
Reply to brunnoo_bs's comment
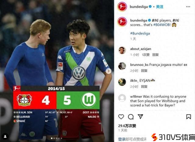tap(144, 71)
